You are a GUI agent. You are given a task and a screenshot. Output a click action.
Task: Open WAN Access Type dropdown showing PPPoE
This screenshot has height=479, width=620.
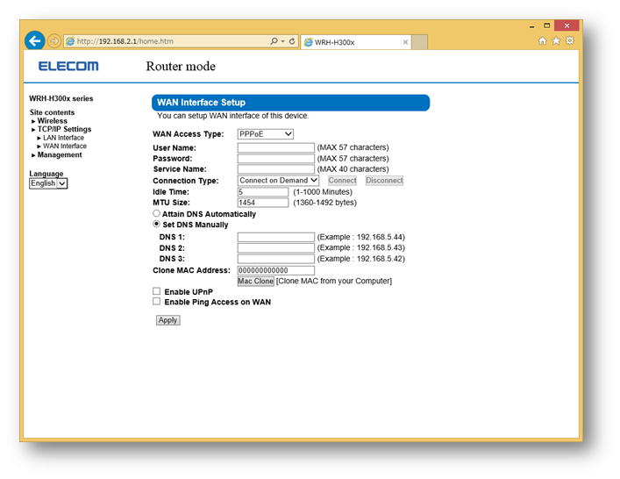(266, 134)
